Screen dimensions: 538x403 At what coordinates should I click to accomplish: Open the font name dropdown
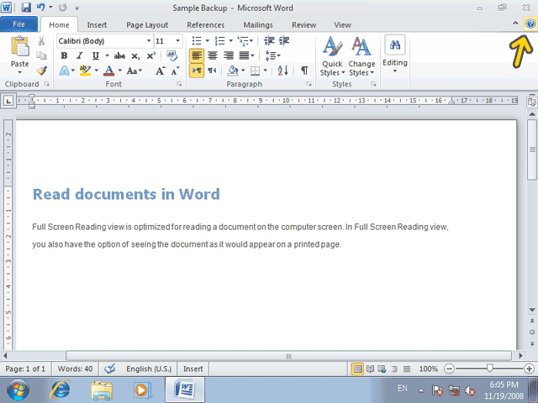(x=149, y=41)
